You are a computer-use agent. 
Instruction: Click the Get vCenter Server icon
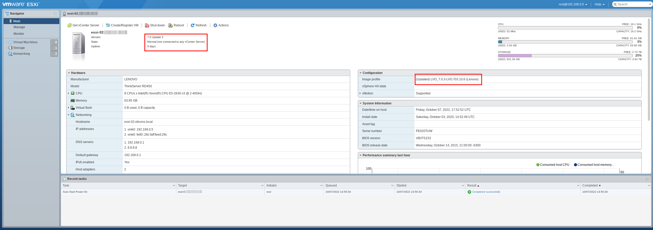(x=69, y=25)
